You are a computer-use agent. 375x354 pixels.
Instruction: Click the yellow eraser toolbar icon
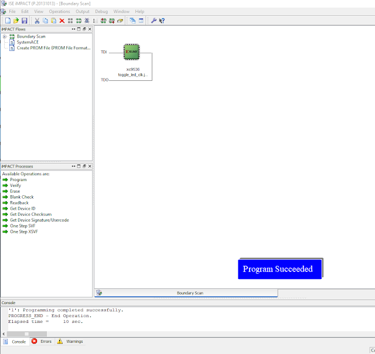(120, 21)
